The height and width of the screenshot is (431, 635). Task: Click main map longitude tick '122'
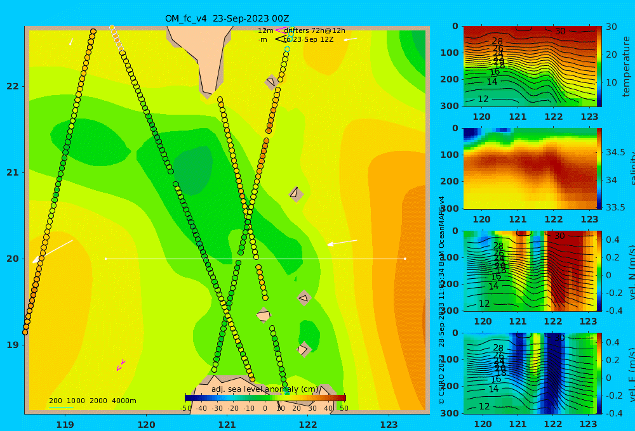pos(308,425)
